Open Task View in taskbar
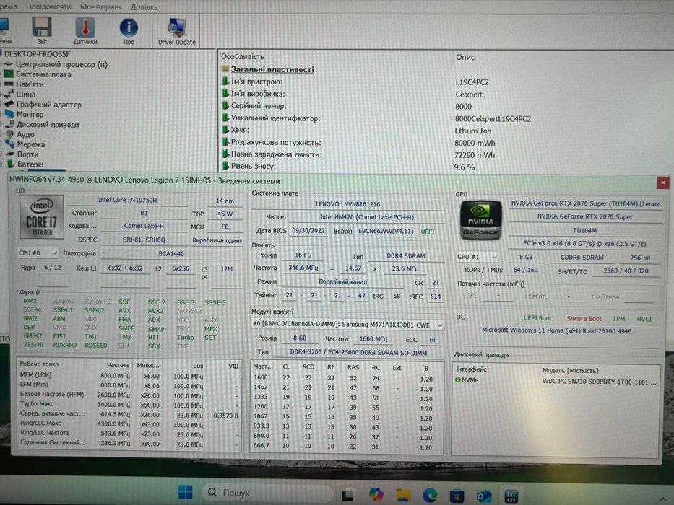 347,495
